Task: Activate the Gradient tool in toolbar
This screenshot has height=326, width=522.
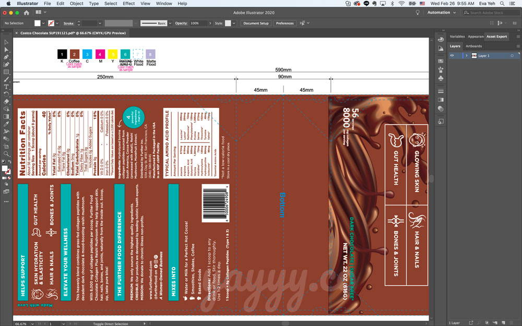Action: click(6, 116)
